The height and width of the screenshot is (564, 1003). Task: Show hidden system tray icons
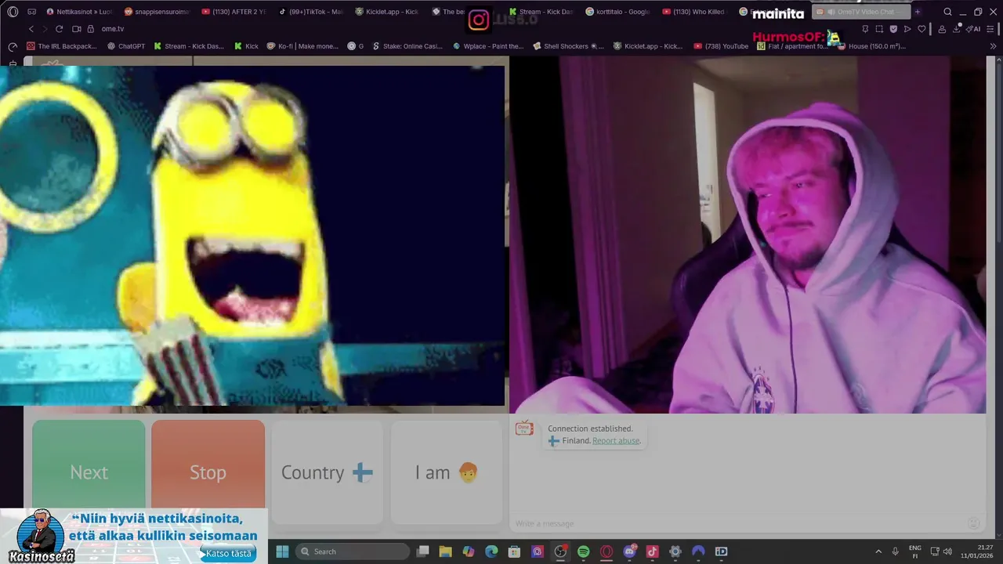click(878, 551)
